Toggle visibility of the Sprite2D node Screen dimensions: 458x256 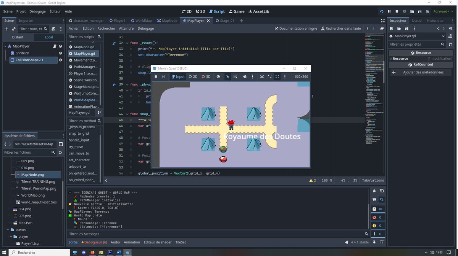tap(60, 53)
